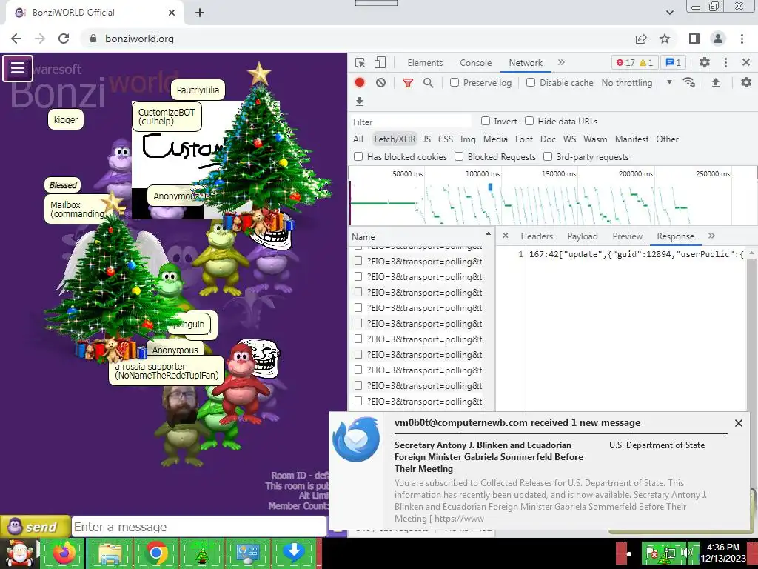Open a new browser tab

coord(200,13)
